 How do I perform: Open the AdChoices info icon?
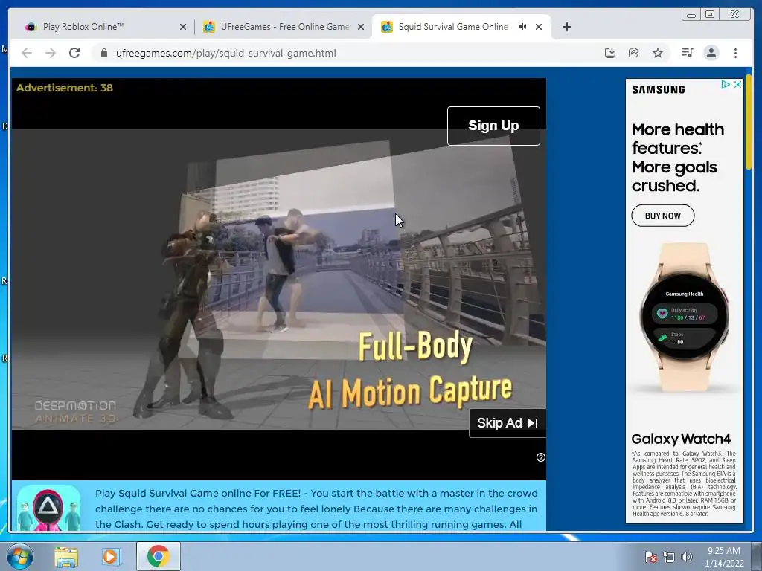tap(726, 85)
